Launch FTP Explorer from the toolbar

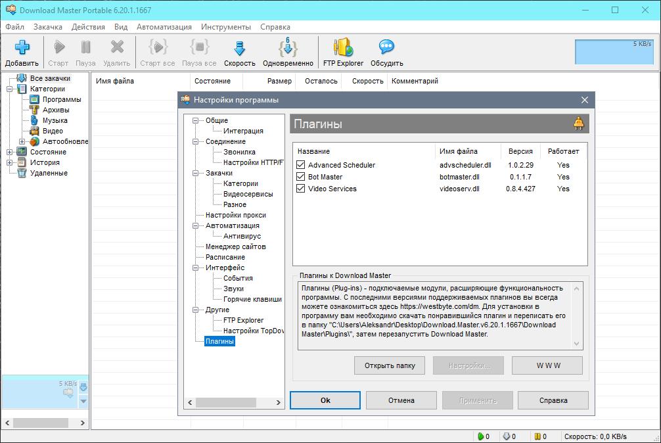click(343, 48)
